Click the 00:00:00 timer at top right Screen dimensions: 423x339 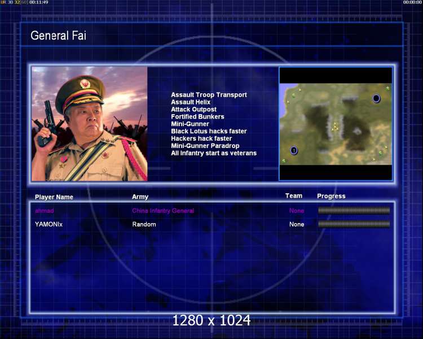coord(412,2)
